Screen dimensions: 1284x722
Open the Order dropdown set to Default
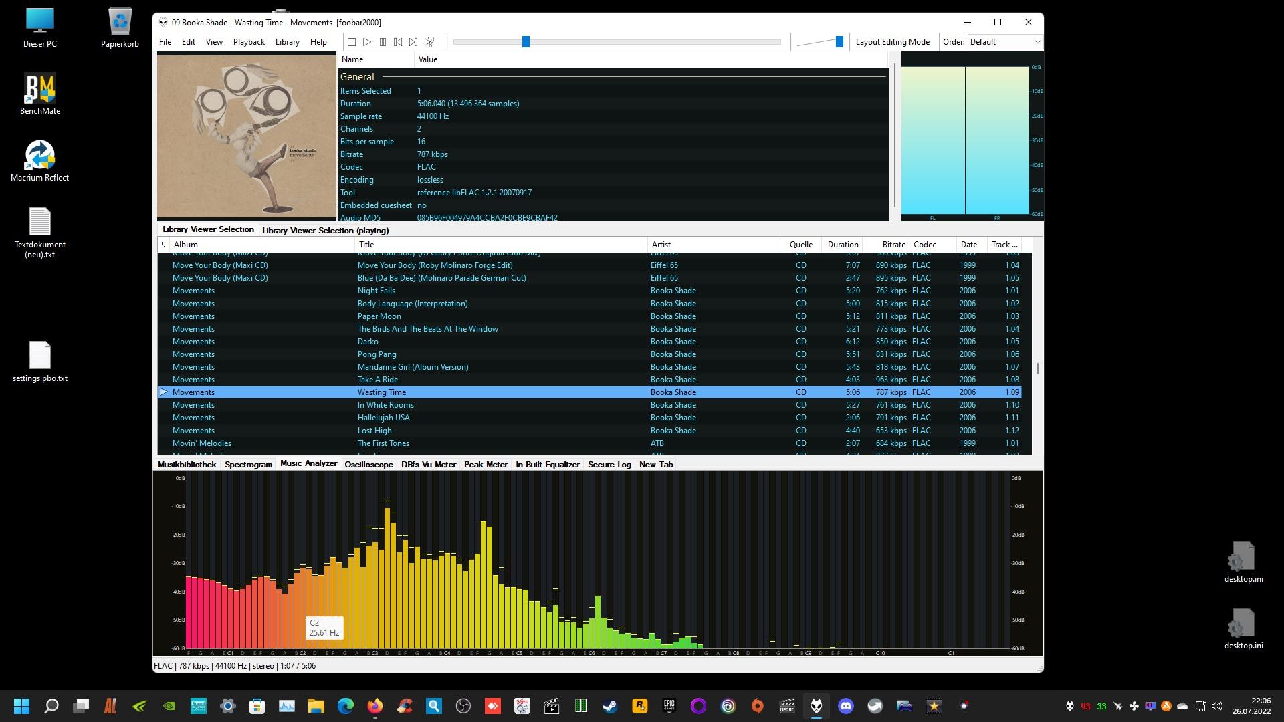coord(1005,42)
